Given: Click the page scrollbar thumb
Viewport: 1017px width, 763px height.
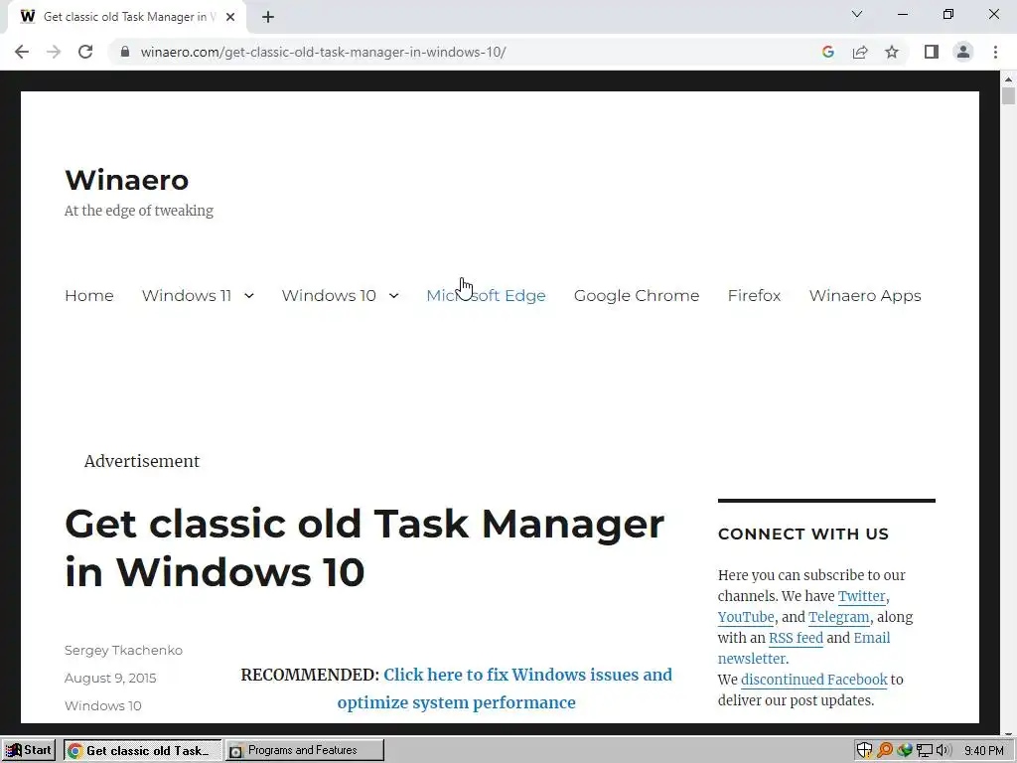Looking at the screenshot, I should [x=1008, y=96].
